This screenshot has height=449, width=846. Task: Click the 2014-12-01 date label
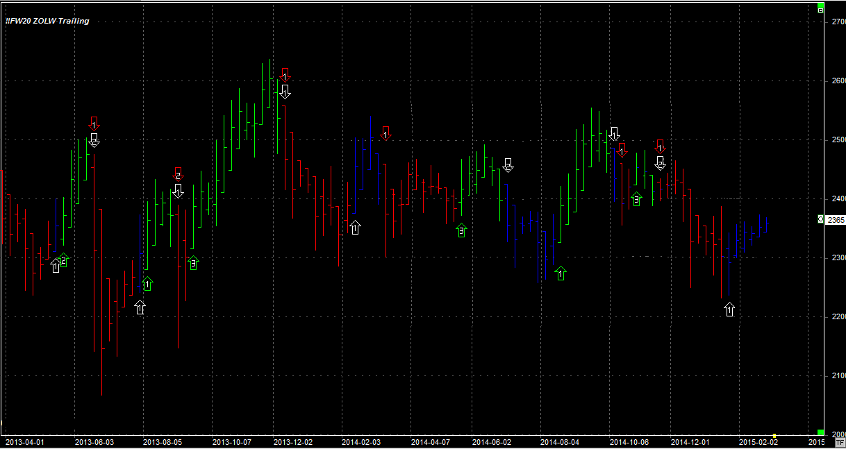tap(690, 441)
